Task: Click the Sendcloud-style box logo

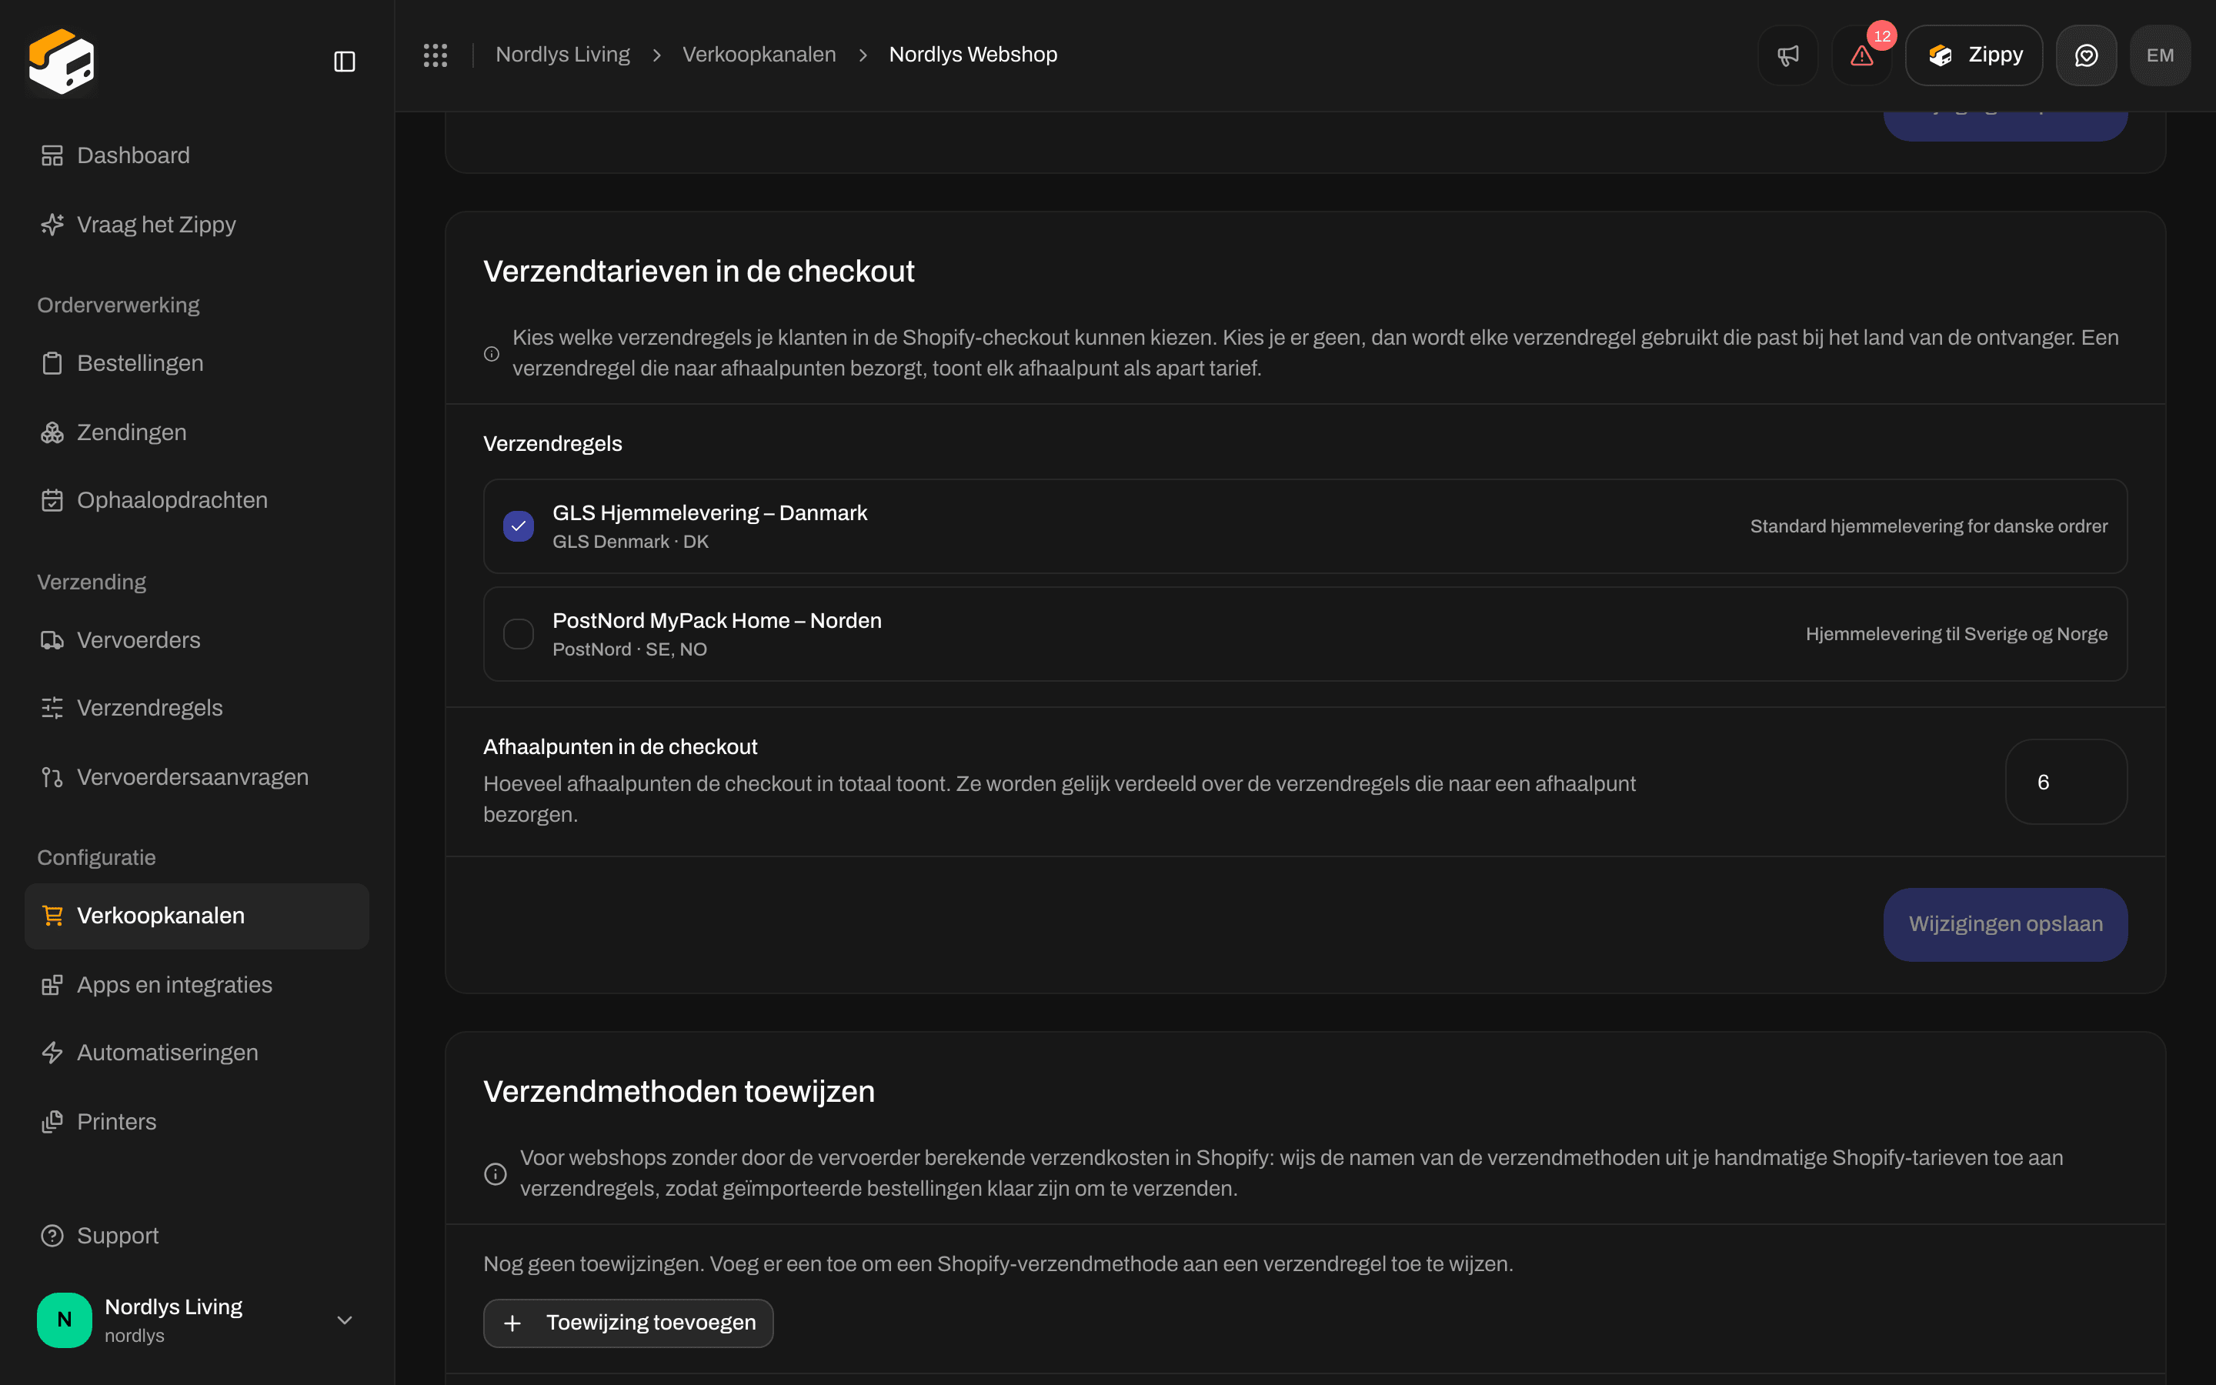Action: 62,62
